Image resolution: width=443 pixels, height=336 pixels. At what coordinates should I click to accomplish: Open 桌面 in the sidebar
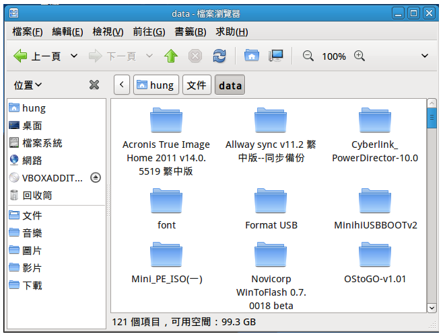[57, 126]
